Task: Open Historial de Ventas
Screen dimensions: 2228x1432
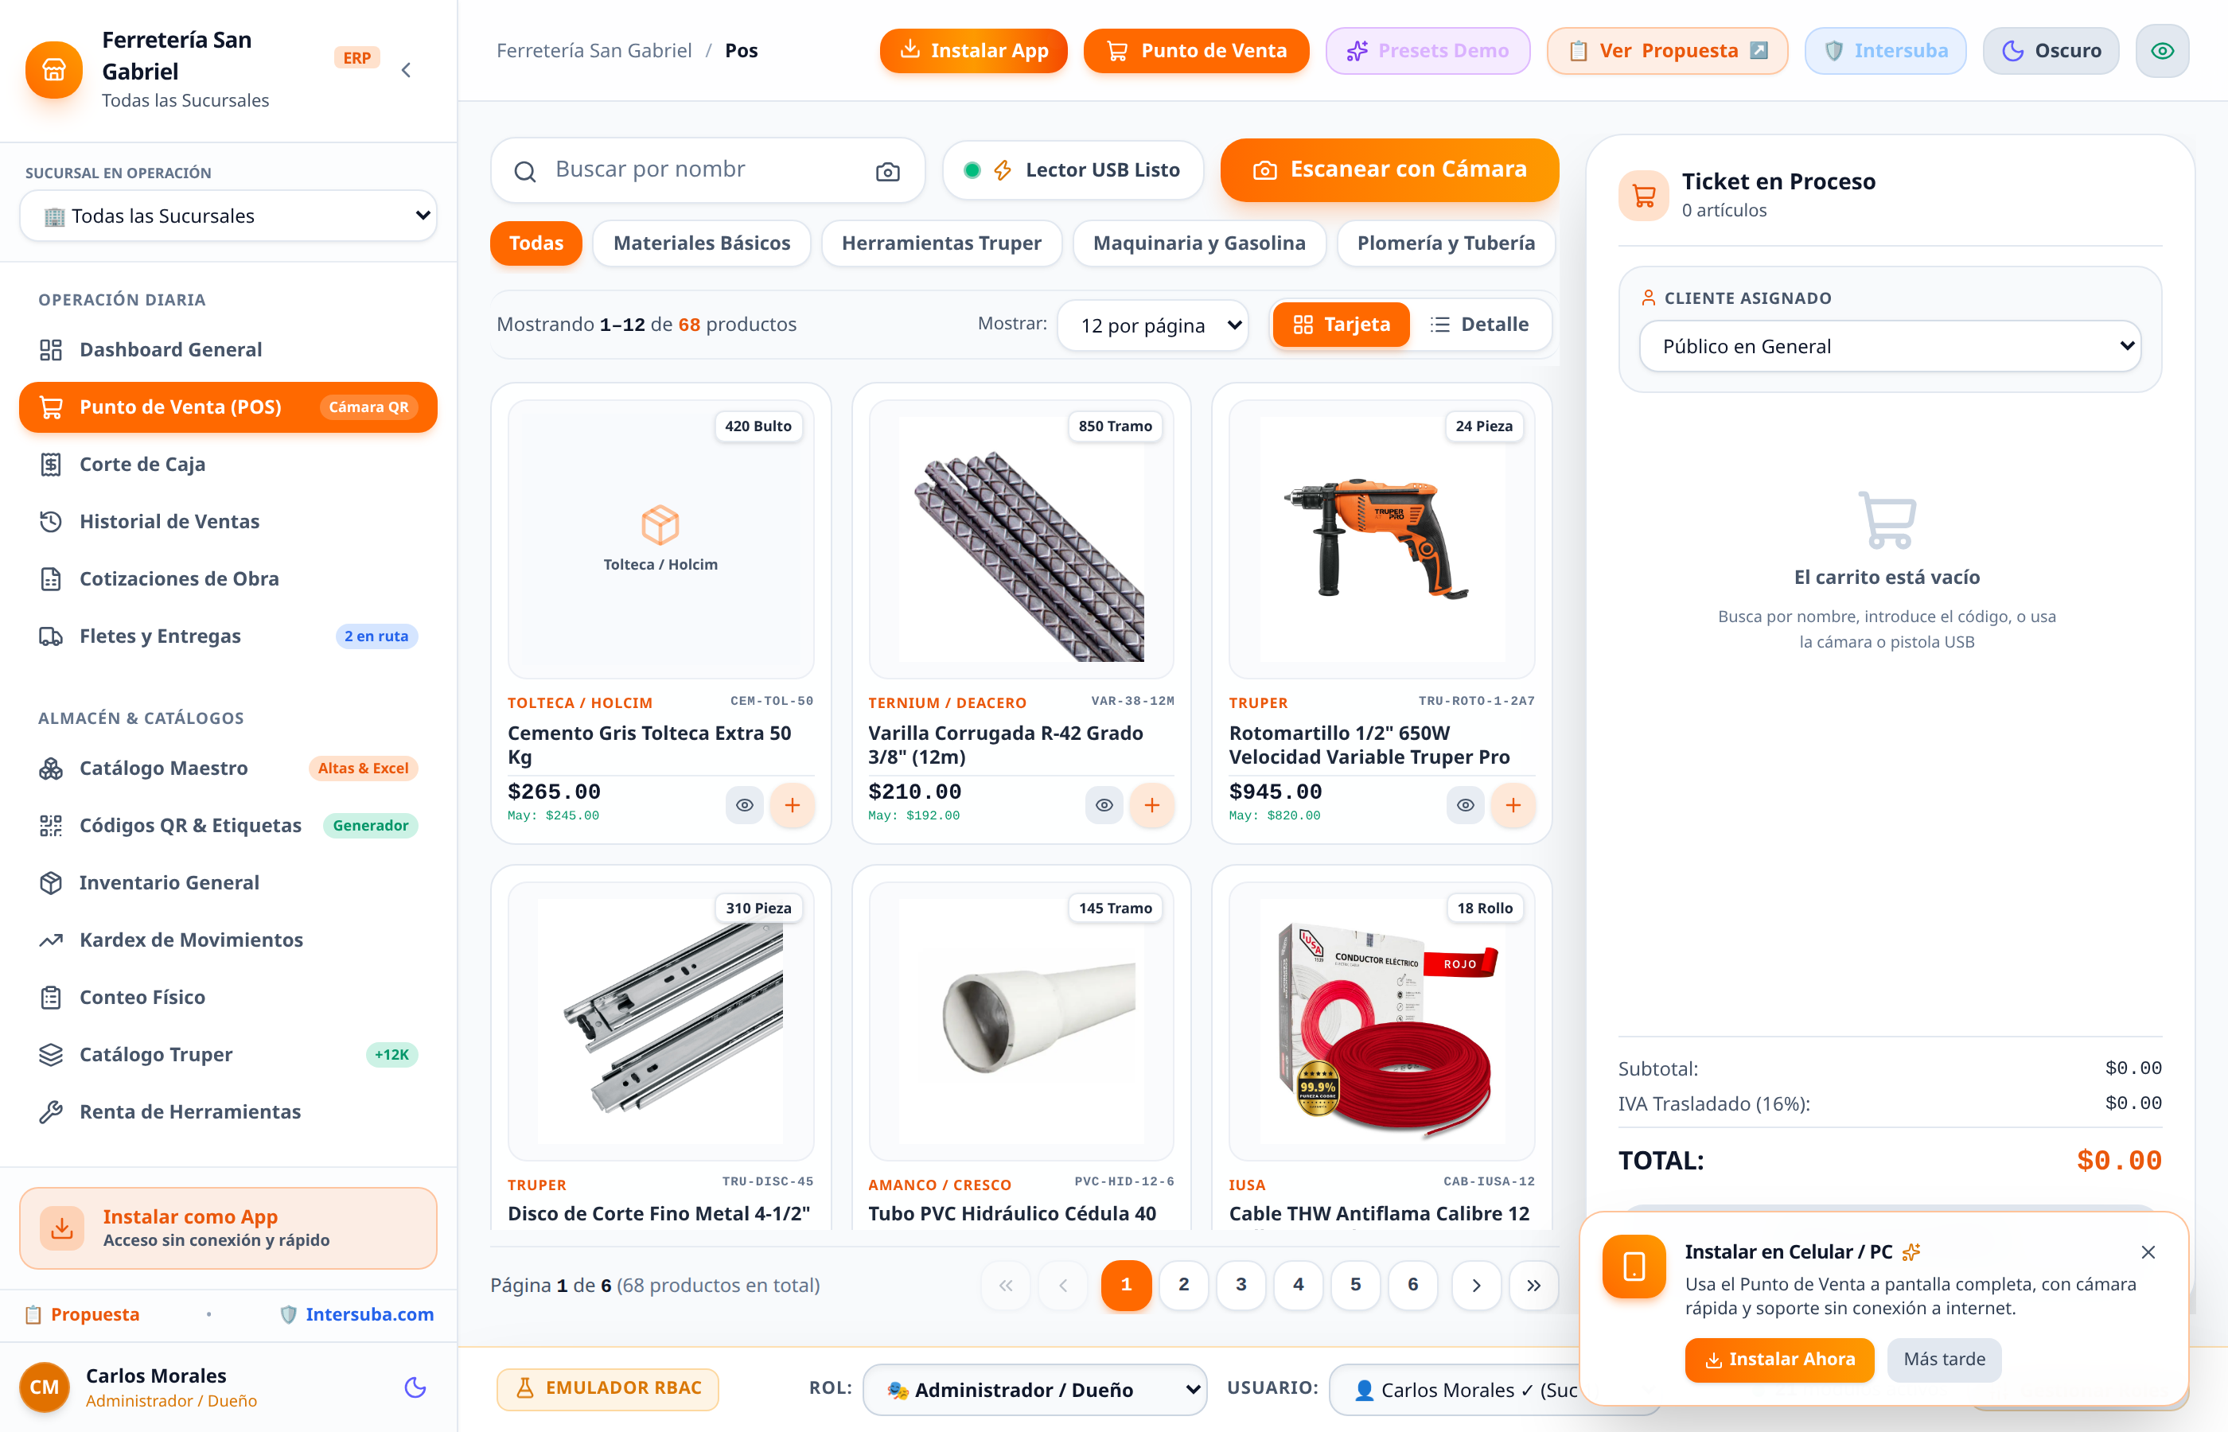Action: point(228,522)
